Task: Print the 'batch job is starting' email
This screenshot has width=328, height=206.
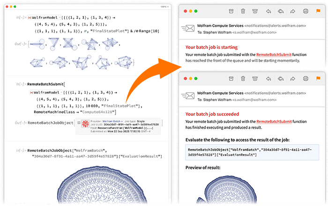Action: 306,11
